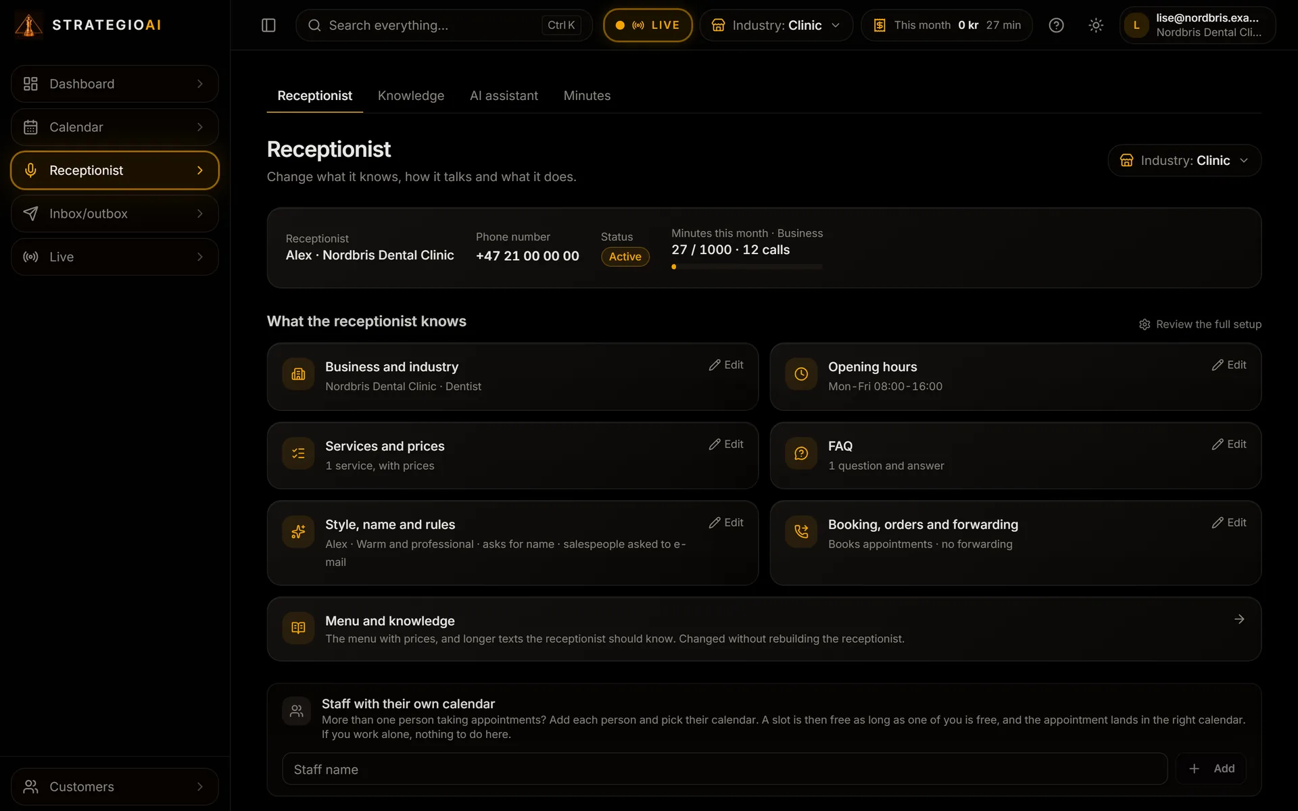
Task: Toggle the light/dark theme sun icon
Action: point(1096,25)
